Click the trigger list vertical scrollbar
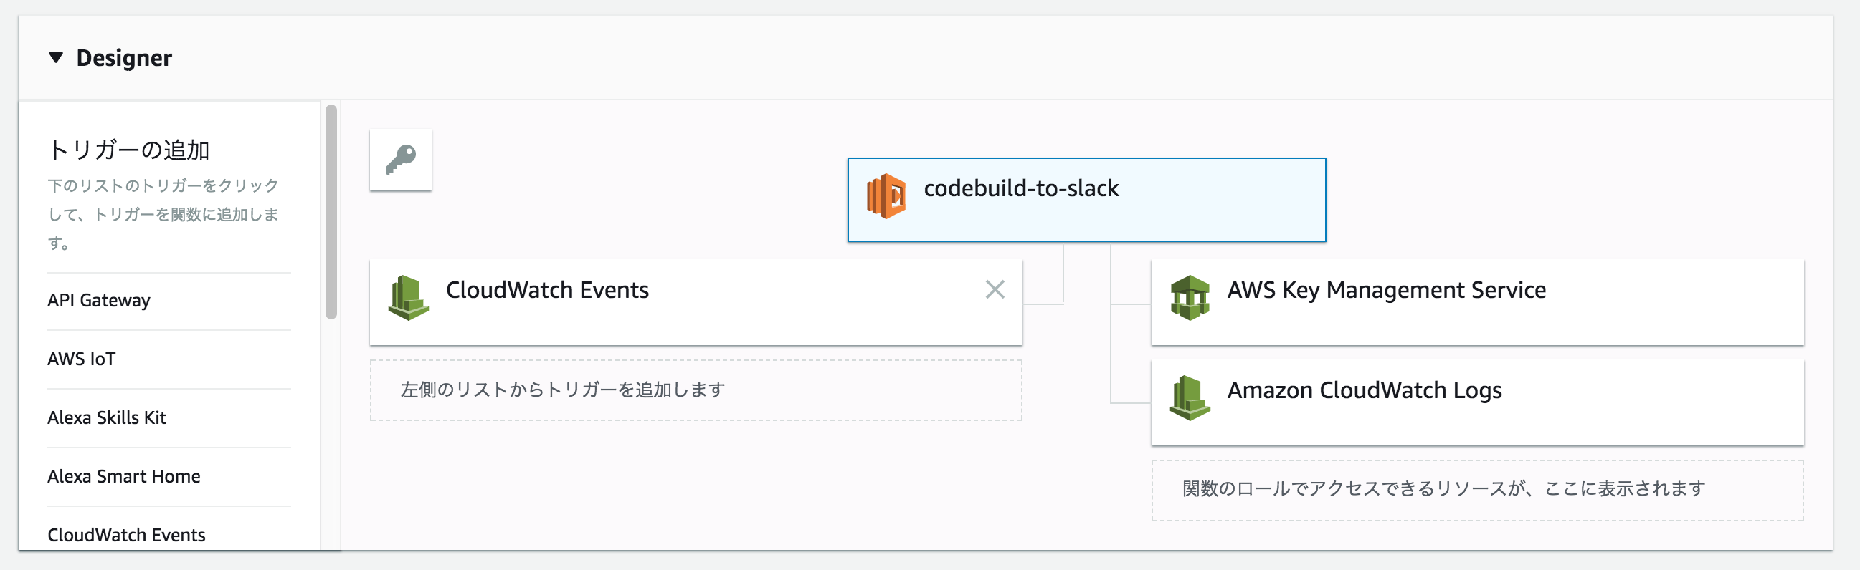Screen dimensions: 1860x570 (x=331, y=211)
